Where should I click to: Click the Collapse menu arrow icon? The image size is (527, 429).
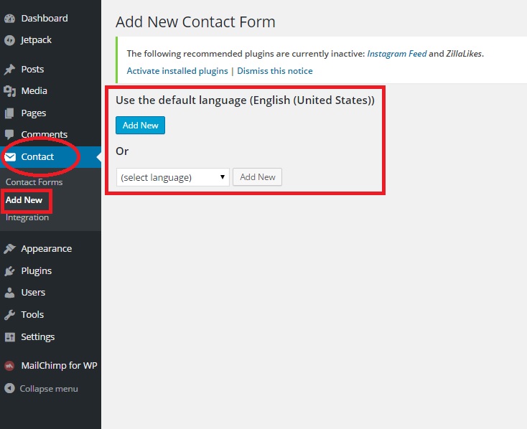10,388
